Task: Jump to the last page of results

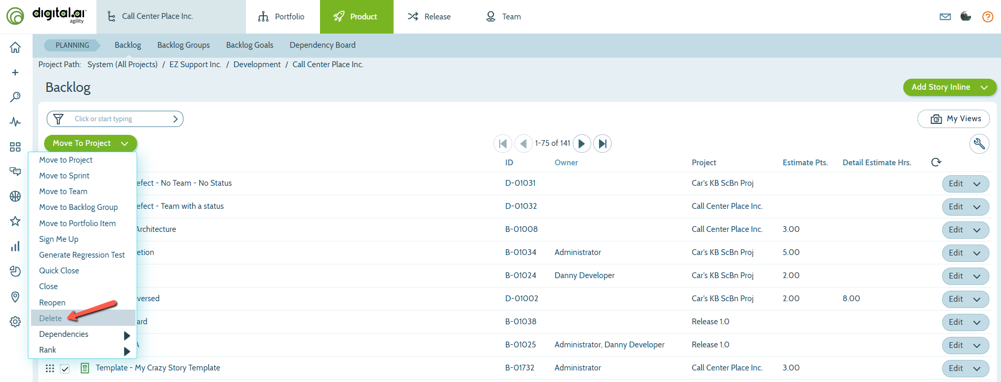Action: [x=602, y=143]
